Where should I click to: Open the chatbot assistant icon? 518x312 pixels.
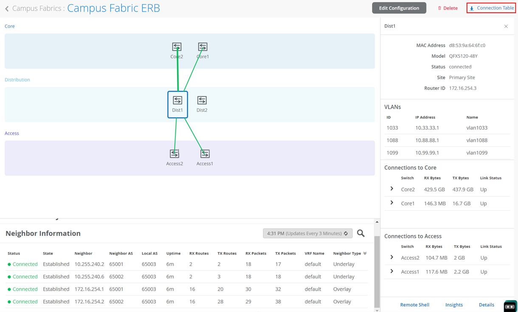click(x=510, y=306)
